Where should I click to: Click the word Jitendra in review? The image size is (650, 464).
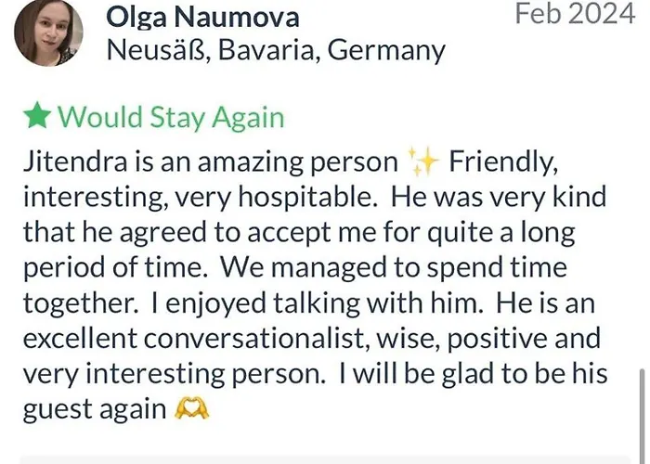75,161
